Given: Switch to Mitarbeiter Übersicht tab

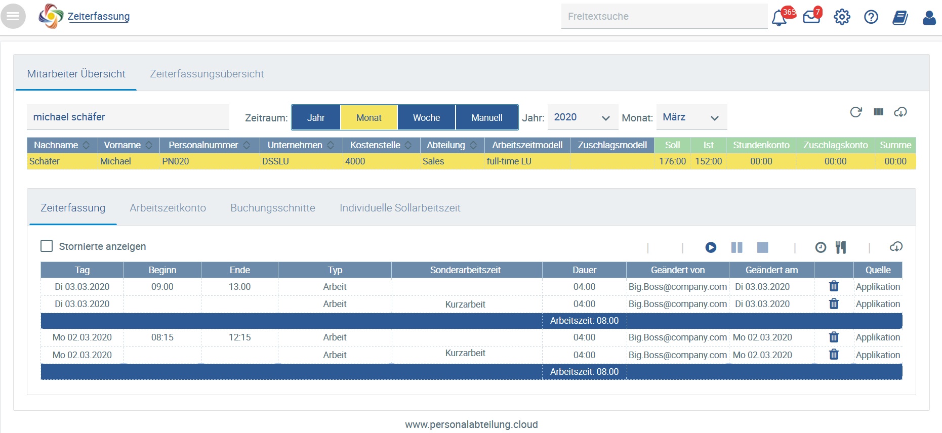Looking at the screenshot, I should (76, 74).
